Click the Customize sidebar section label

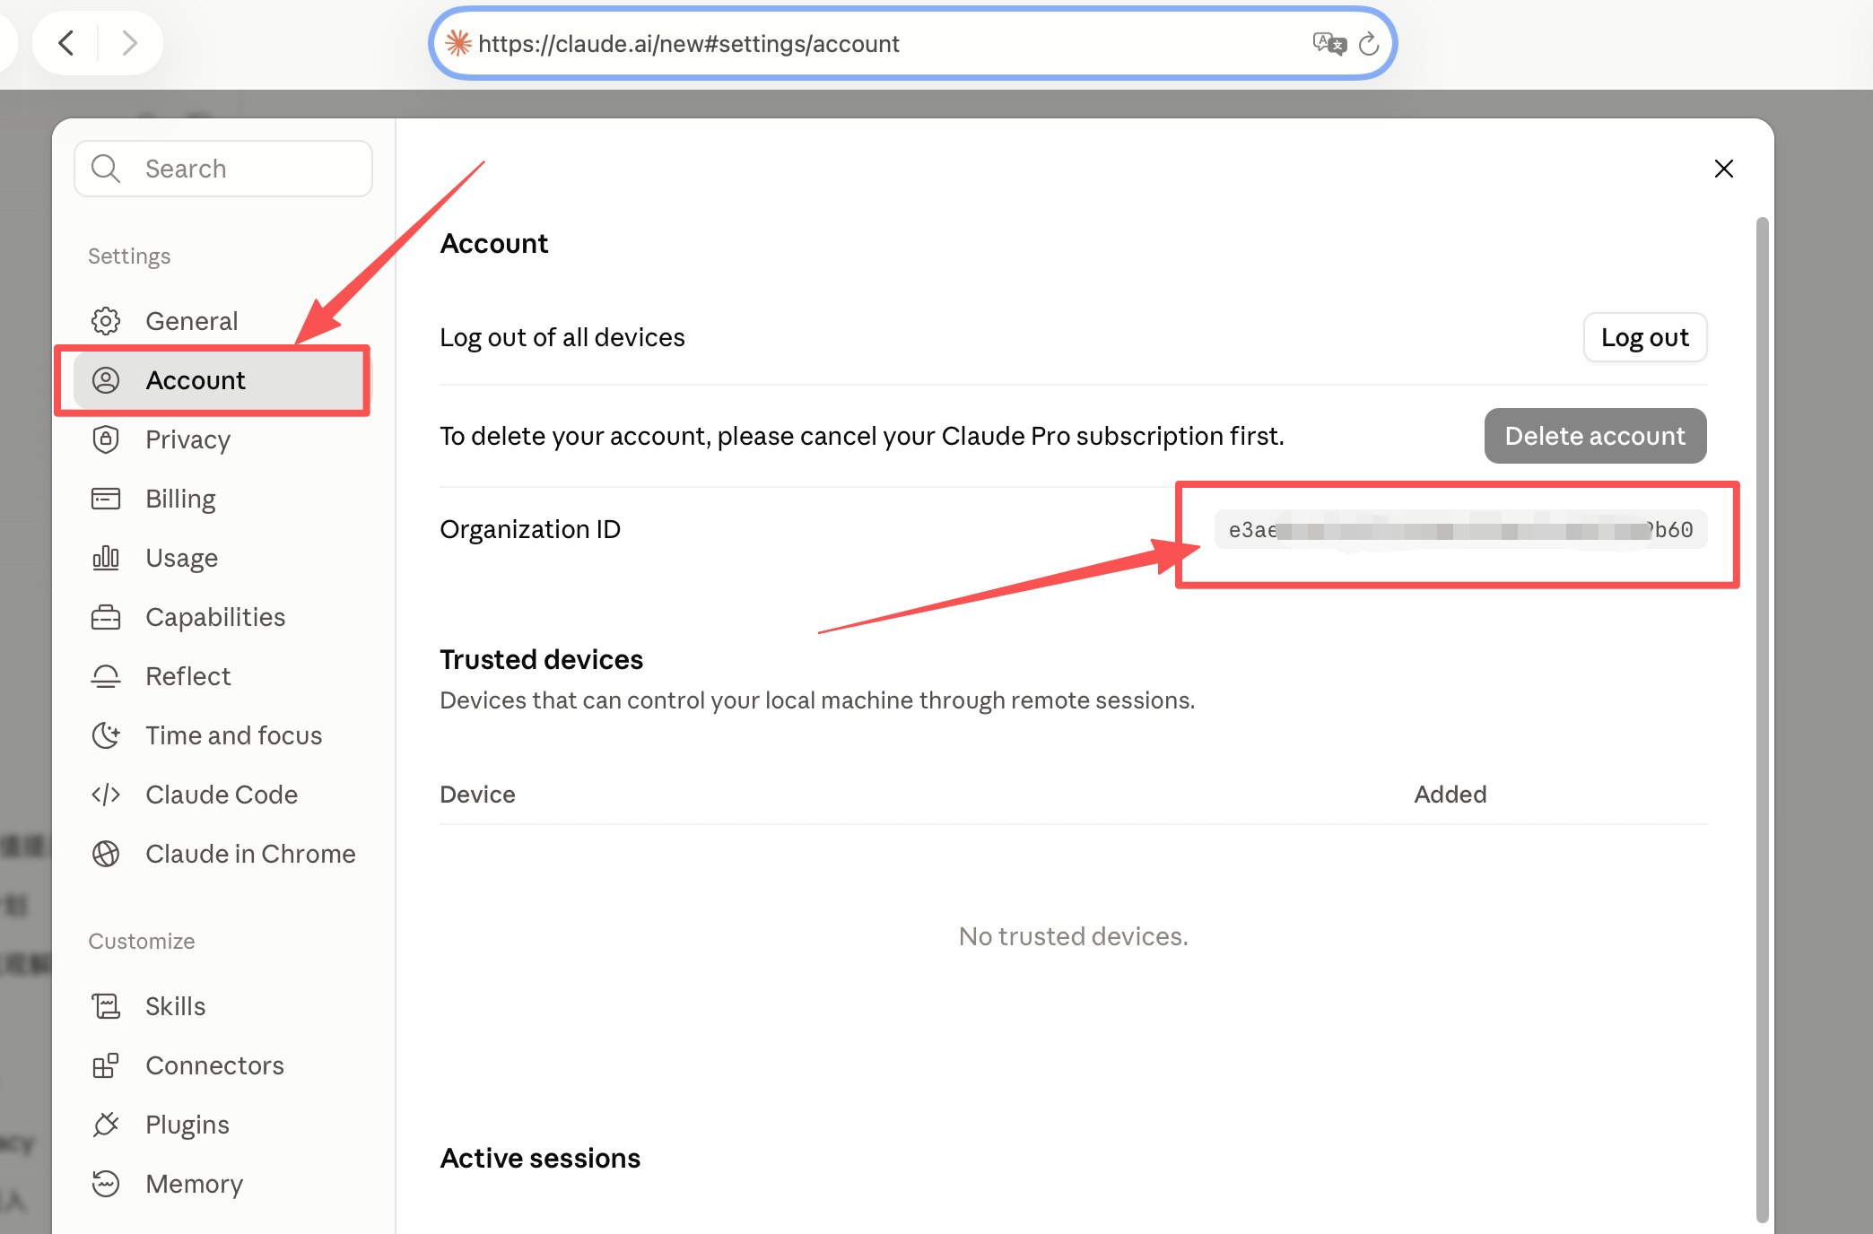[142, 941]
